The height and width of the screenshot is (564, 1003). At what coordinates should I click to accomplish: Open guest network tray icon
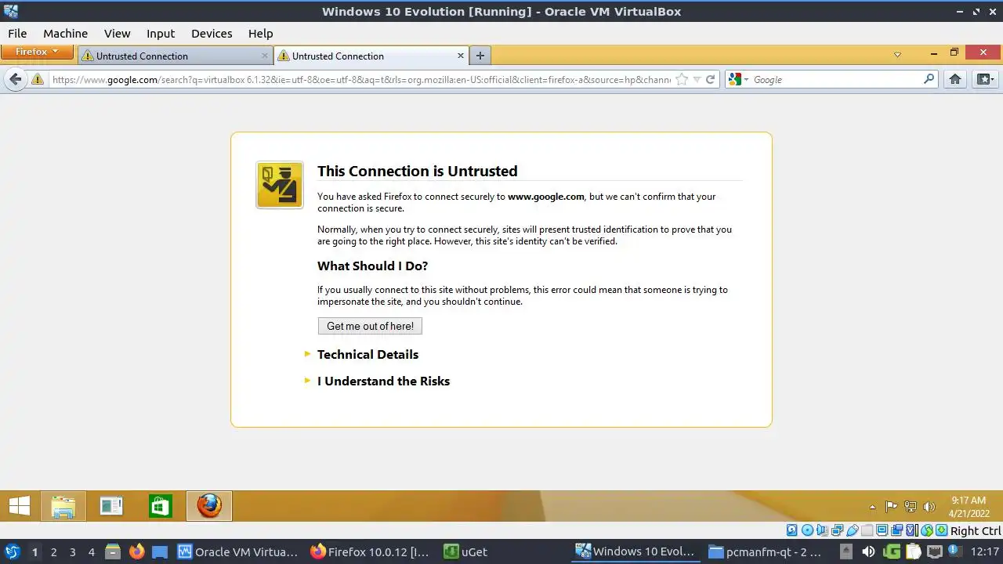[x=911, y=507]
